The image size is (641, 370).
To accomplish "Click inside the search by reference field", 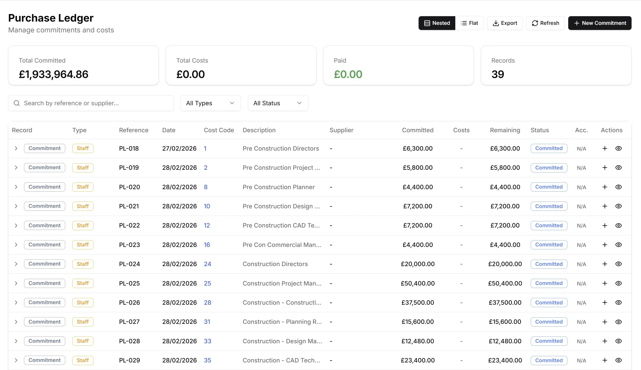I will click(91, 103).
